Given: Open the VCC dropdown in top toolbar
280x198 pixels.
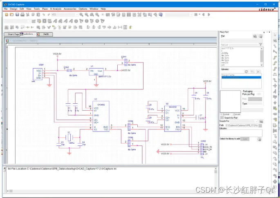Looking at the screenshot, I should pos(77,15).
